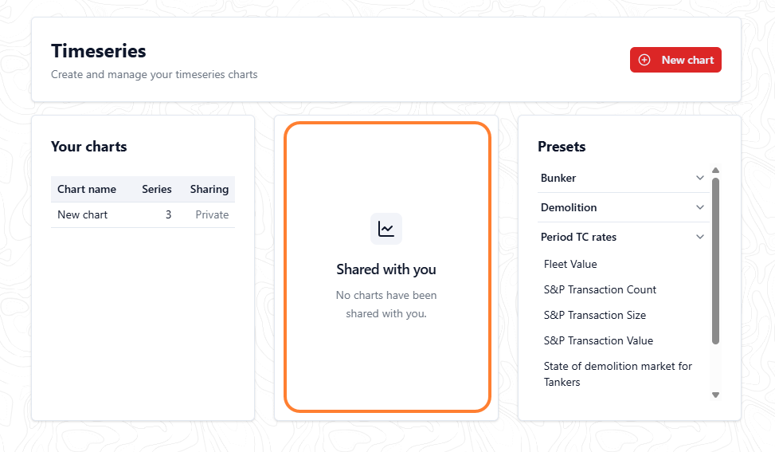The height and width of the screenshot is (452, 775).
Task: Click the plus icon in New chart button
Action: [644, 60]
